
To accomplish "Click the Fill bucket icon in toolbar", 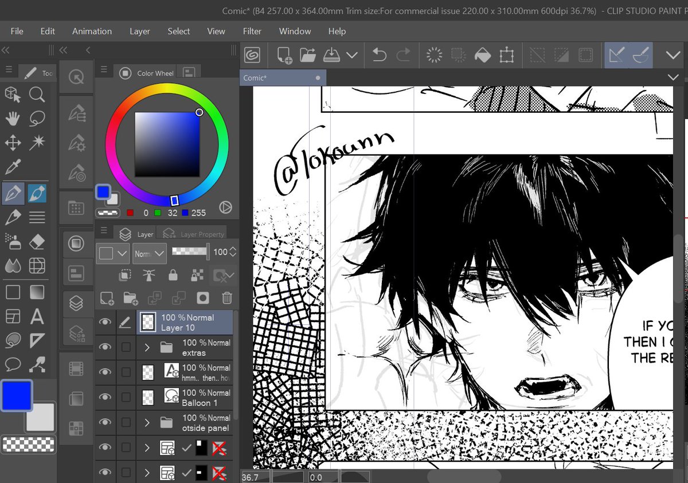I will [483, 55].
